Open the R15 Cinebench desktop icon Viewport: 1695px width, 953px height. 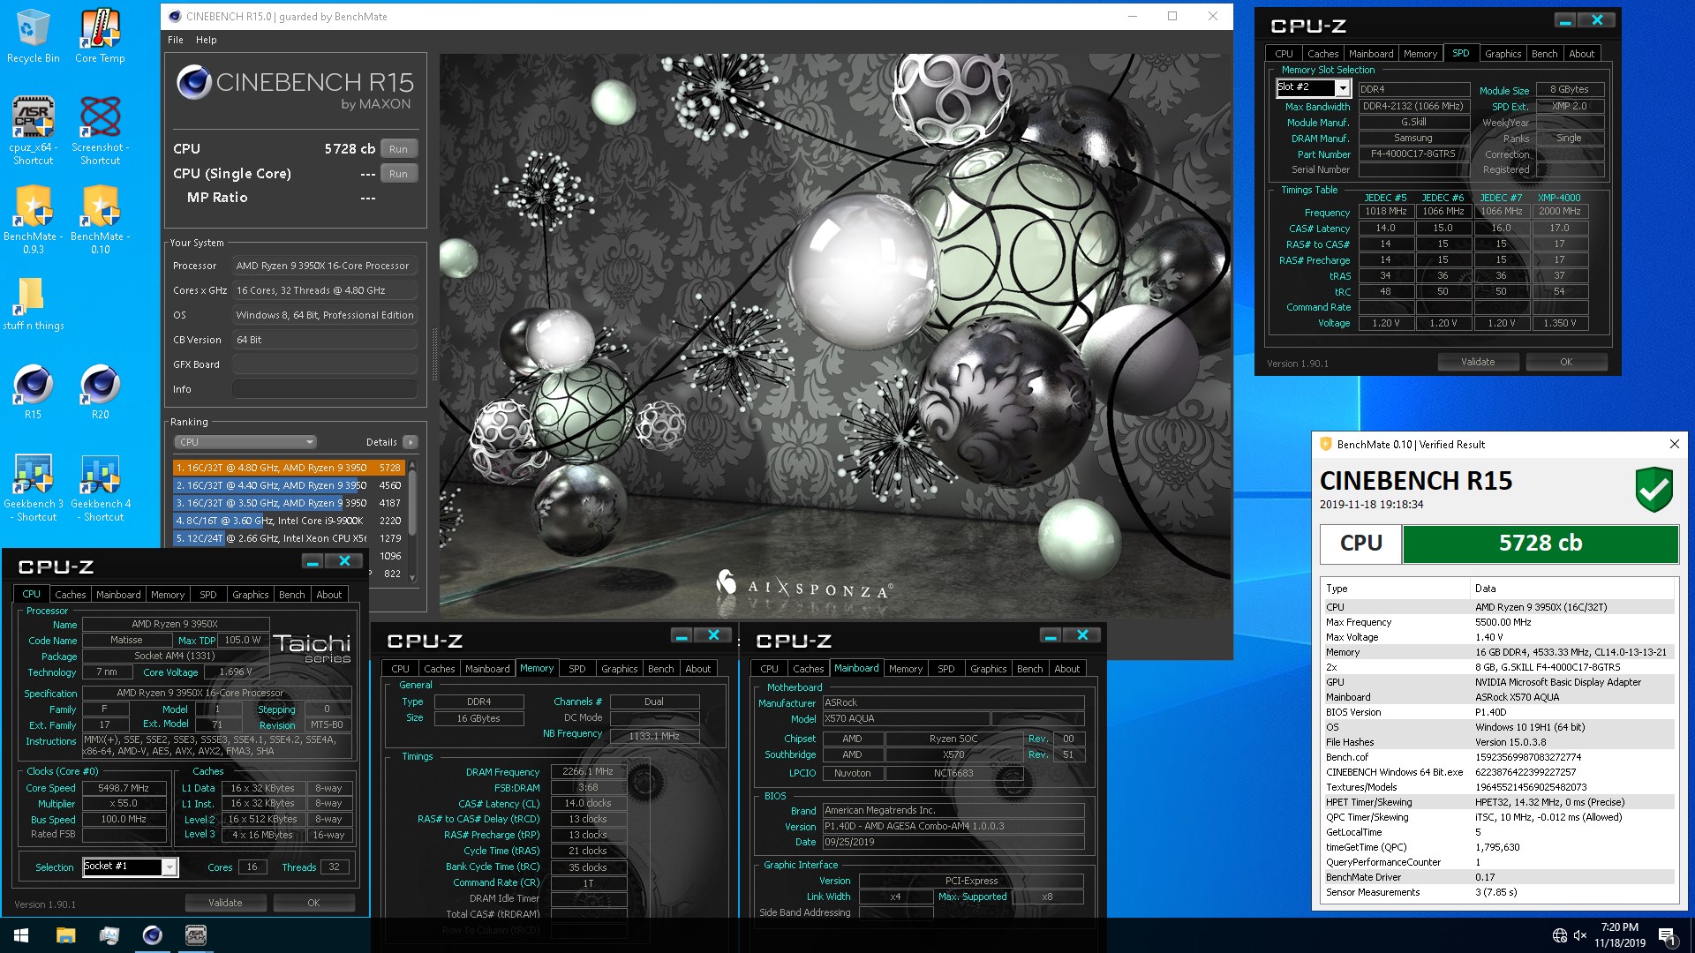[x=33, y=391]
